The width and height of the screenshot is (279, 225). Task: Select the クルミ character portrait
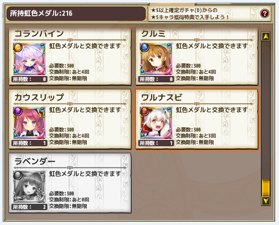click(x=156, y=59)
